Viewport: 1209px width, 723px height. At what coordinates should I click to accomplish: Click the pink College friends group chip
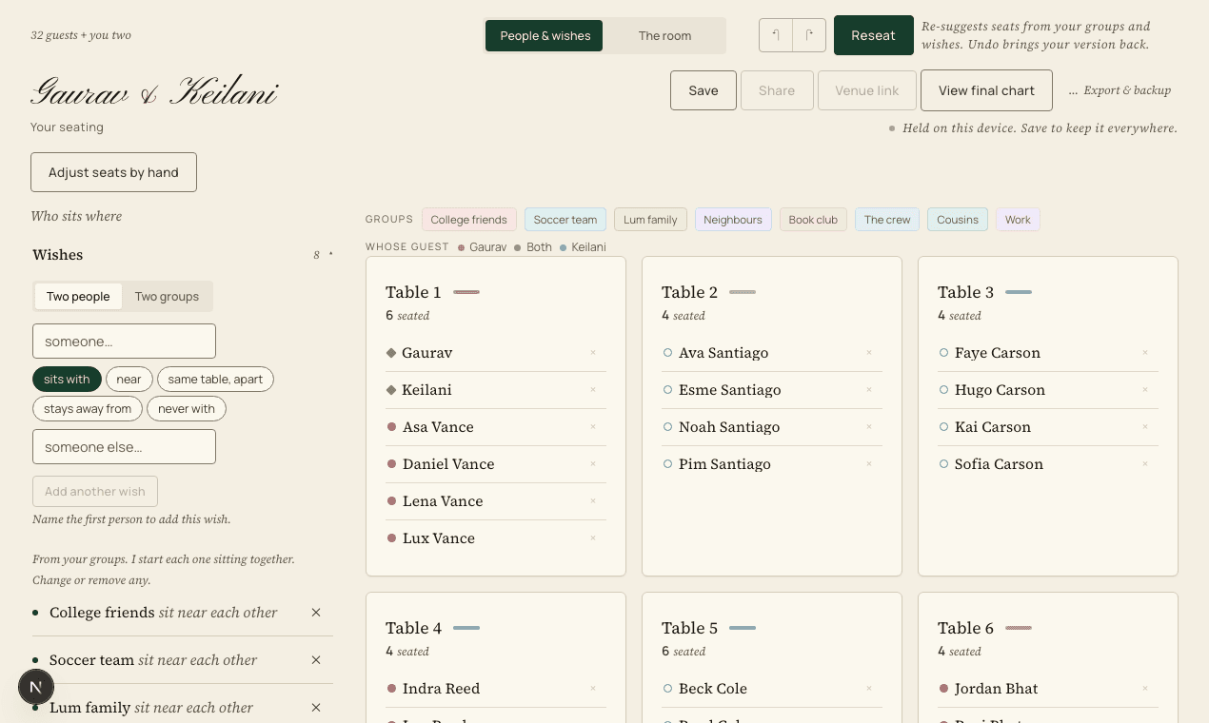pos(469,220)
